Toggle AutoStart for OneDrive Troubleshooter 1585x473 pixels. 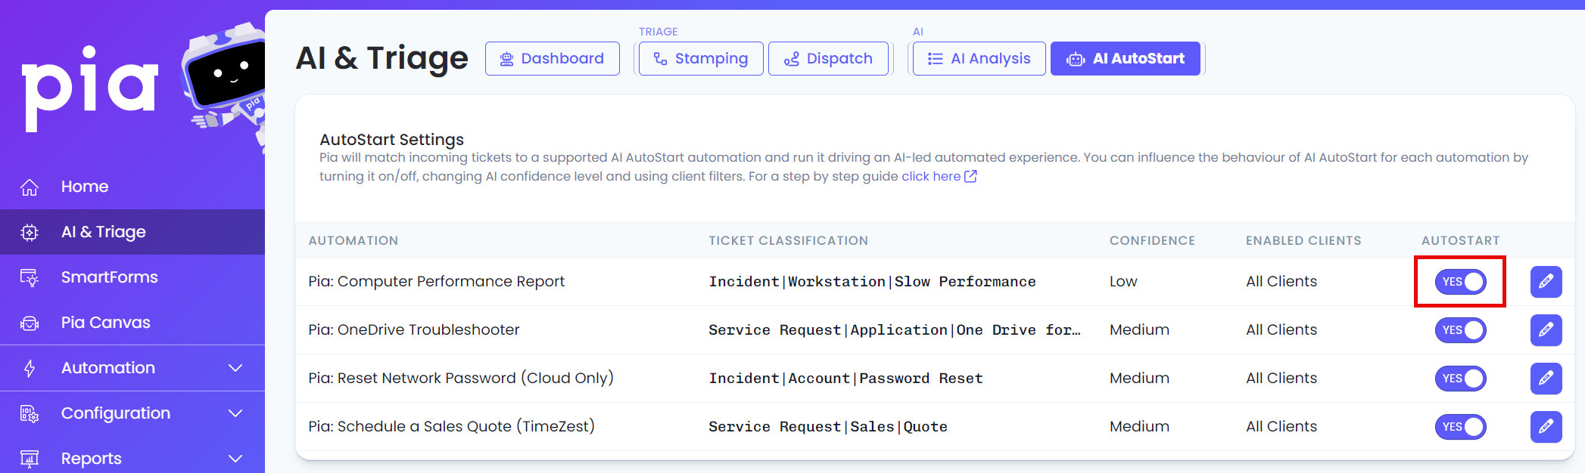pos(1460,330)
